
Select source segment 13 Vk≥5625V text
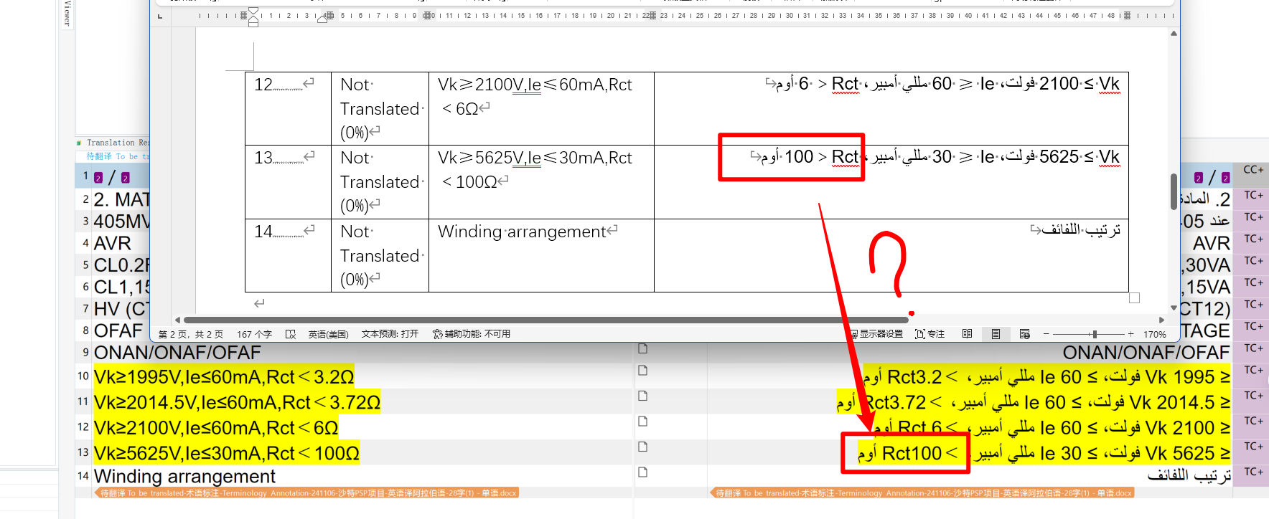[227, 454]
